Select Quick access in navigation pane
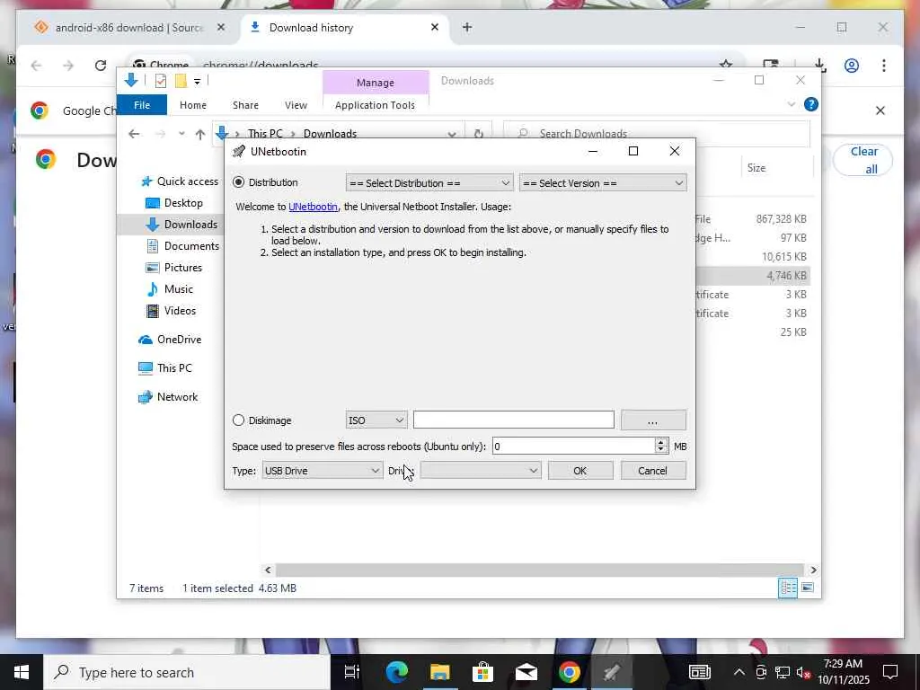The image size is (920, 690). (x=180, y=181)
